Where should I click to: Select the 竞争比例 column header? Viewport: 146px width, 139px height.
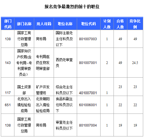click(135, 24)
